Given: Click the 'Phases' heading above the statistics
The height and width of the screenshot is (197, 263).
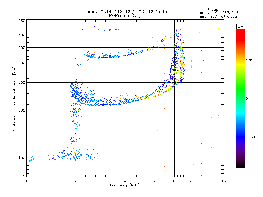Looking at the screenshot, I should (213, 10).
